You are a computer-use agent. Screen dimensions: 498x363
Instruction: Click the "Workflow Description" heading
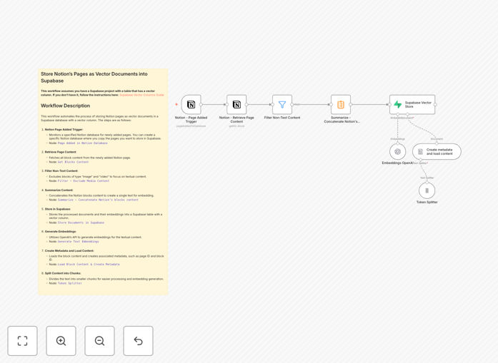click(66, 106)
